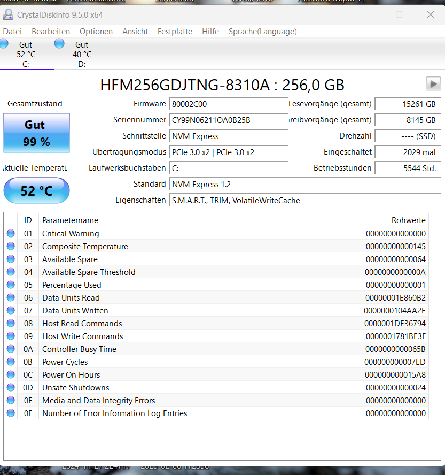The height and width of the screenshot is (475, 445).
Task: Select raw value 00000000000024
Action: 396,387
